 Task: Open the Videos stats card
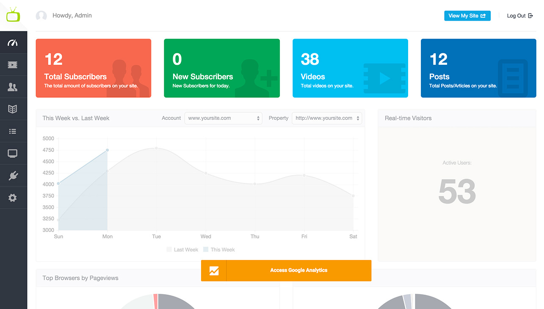tap(350, 68)
